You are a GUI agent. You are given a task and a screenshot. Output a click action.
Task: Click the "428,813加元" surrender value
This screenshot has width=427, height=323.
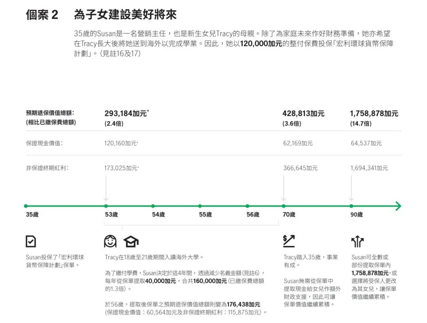pyautogui.click(x=303, y=113)
